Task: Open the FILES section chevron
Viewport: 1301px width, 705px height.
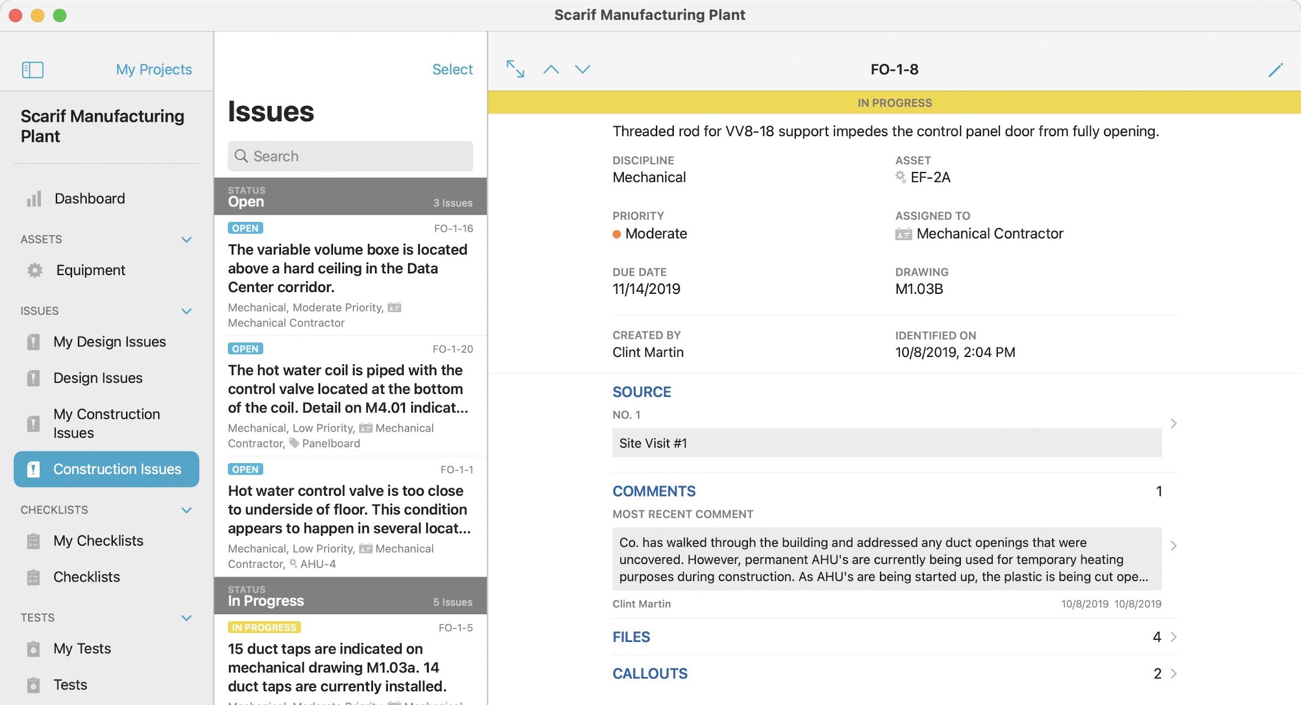Action: click(x=1173, y=637)
